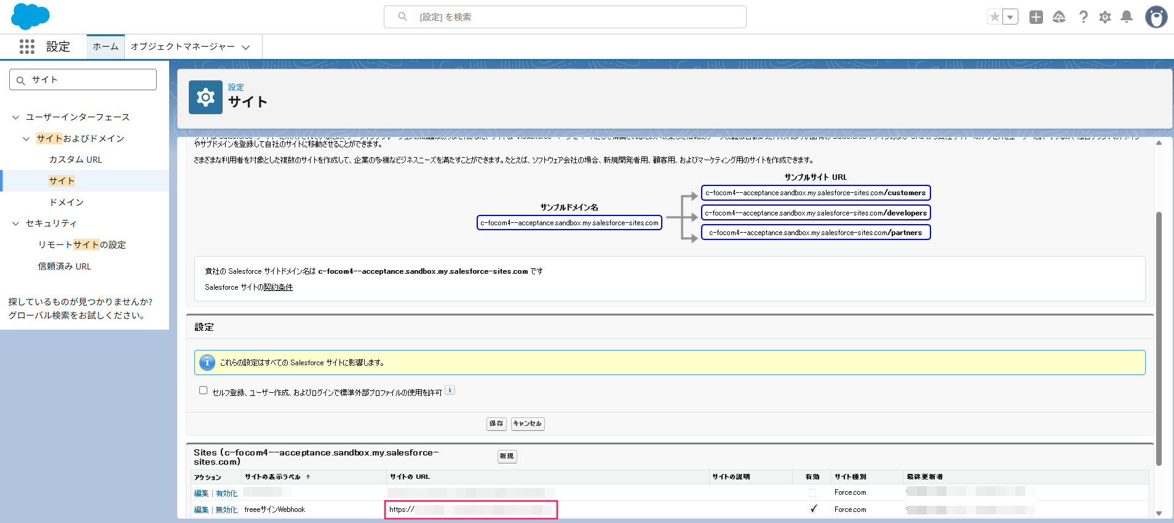The height and width of the screenshot is (523, 1174).
Task: Click the sample URL ending /partners
Action: click(x=815, y=233)
